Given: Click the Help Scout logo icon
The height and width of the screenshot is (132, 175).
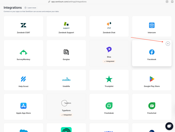Looking at the screenshot, I should coord(23,79).
